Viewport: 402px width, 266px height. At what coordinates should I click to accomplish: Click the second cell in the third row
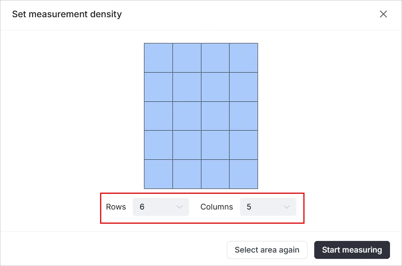pyautogui.click(x=187, y=116)
